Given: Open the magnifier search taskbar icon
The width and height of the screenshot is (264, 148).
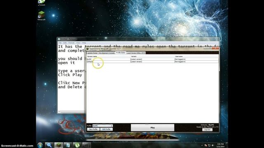Looking at the screenshot, I should pyautogui.click(x=49, y=145).
